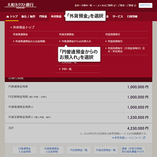Viewport: 157px width, 157px height.
Task: Click the 大和ネクスト銀行 logo
Action: [x=21, y=5]
